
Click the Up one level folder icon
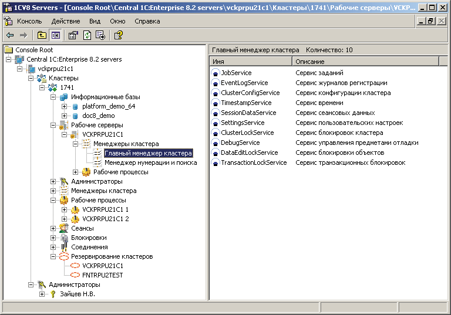(x=42, y=35)
